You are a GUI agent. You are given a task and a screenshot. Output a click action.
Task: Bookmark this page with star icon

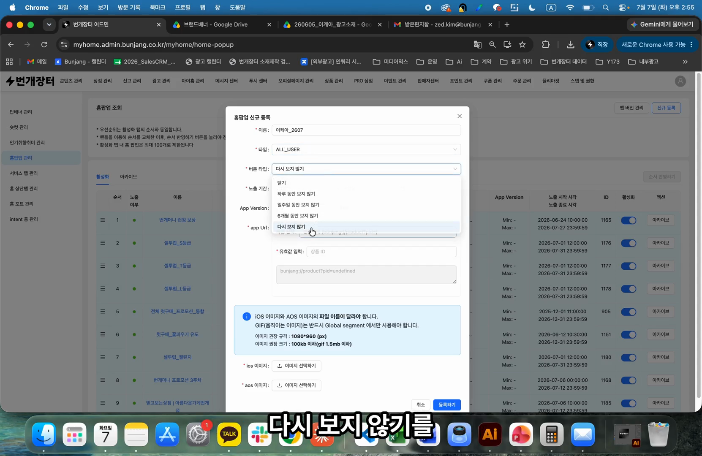pyautogui.click(x=522, y=44)
